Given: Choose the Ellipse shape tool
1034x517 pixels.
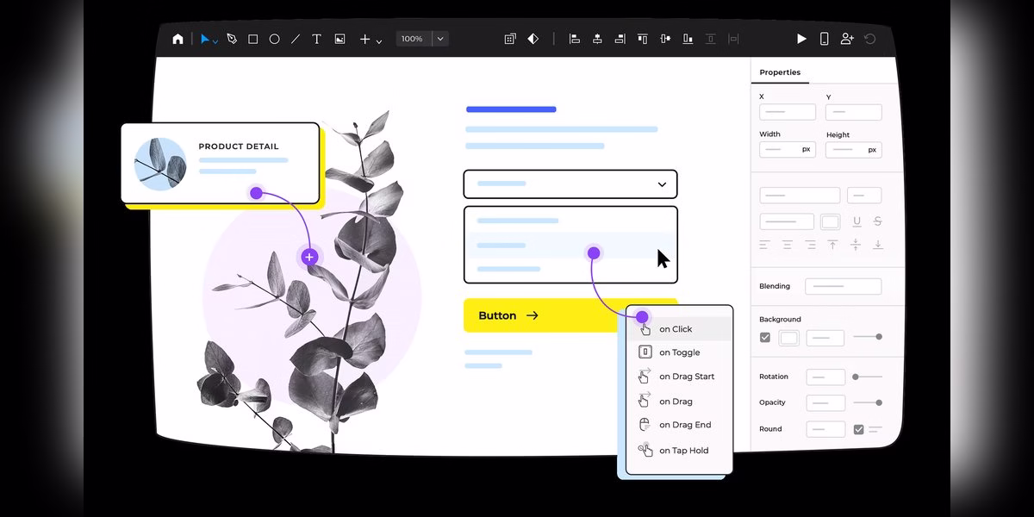Looking at the screenshot, I should tap(274, 39).
